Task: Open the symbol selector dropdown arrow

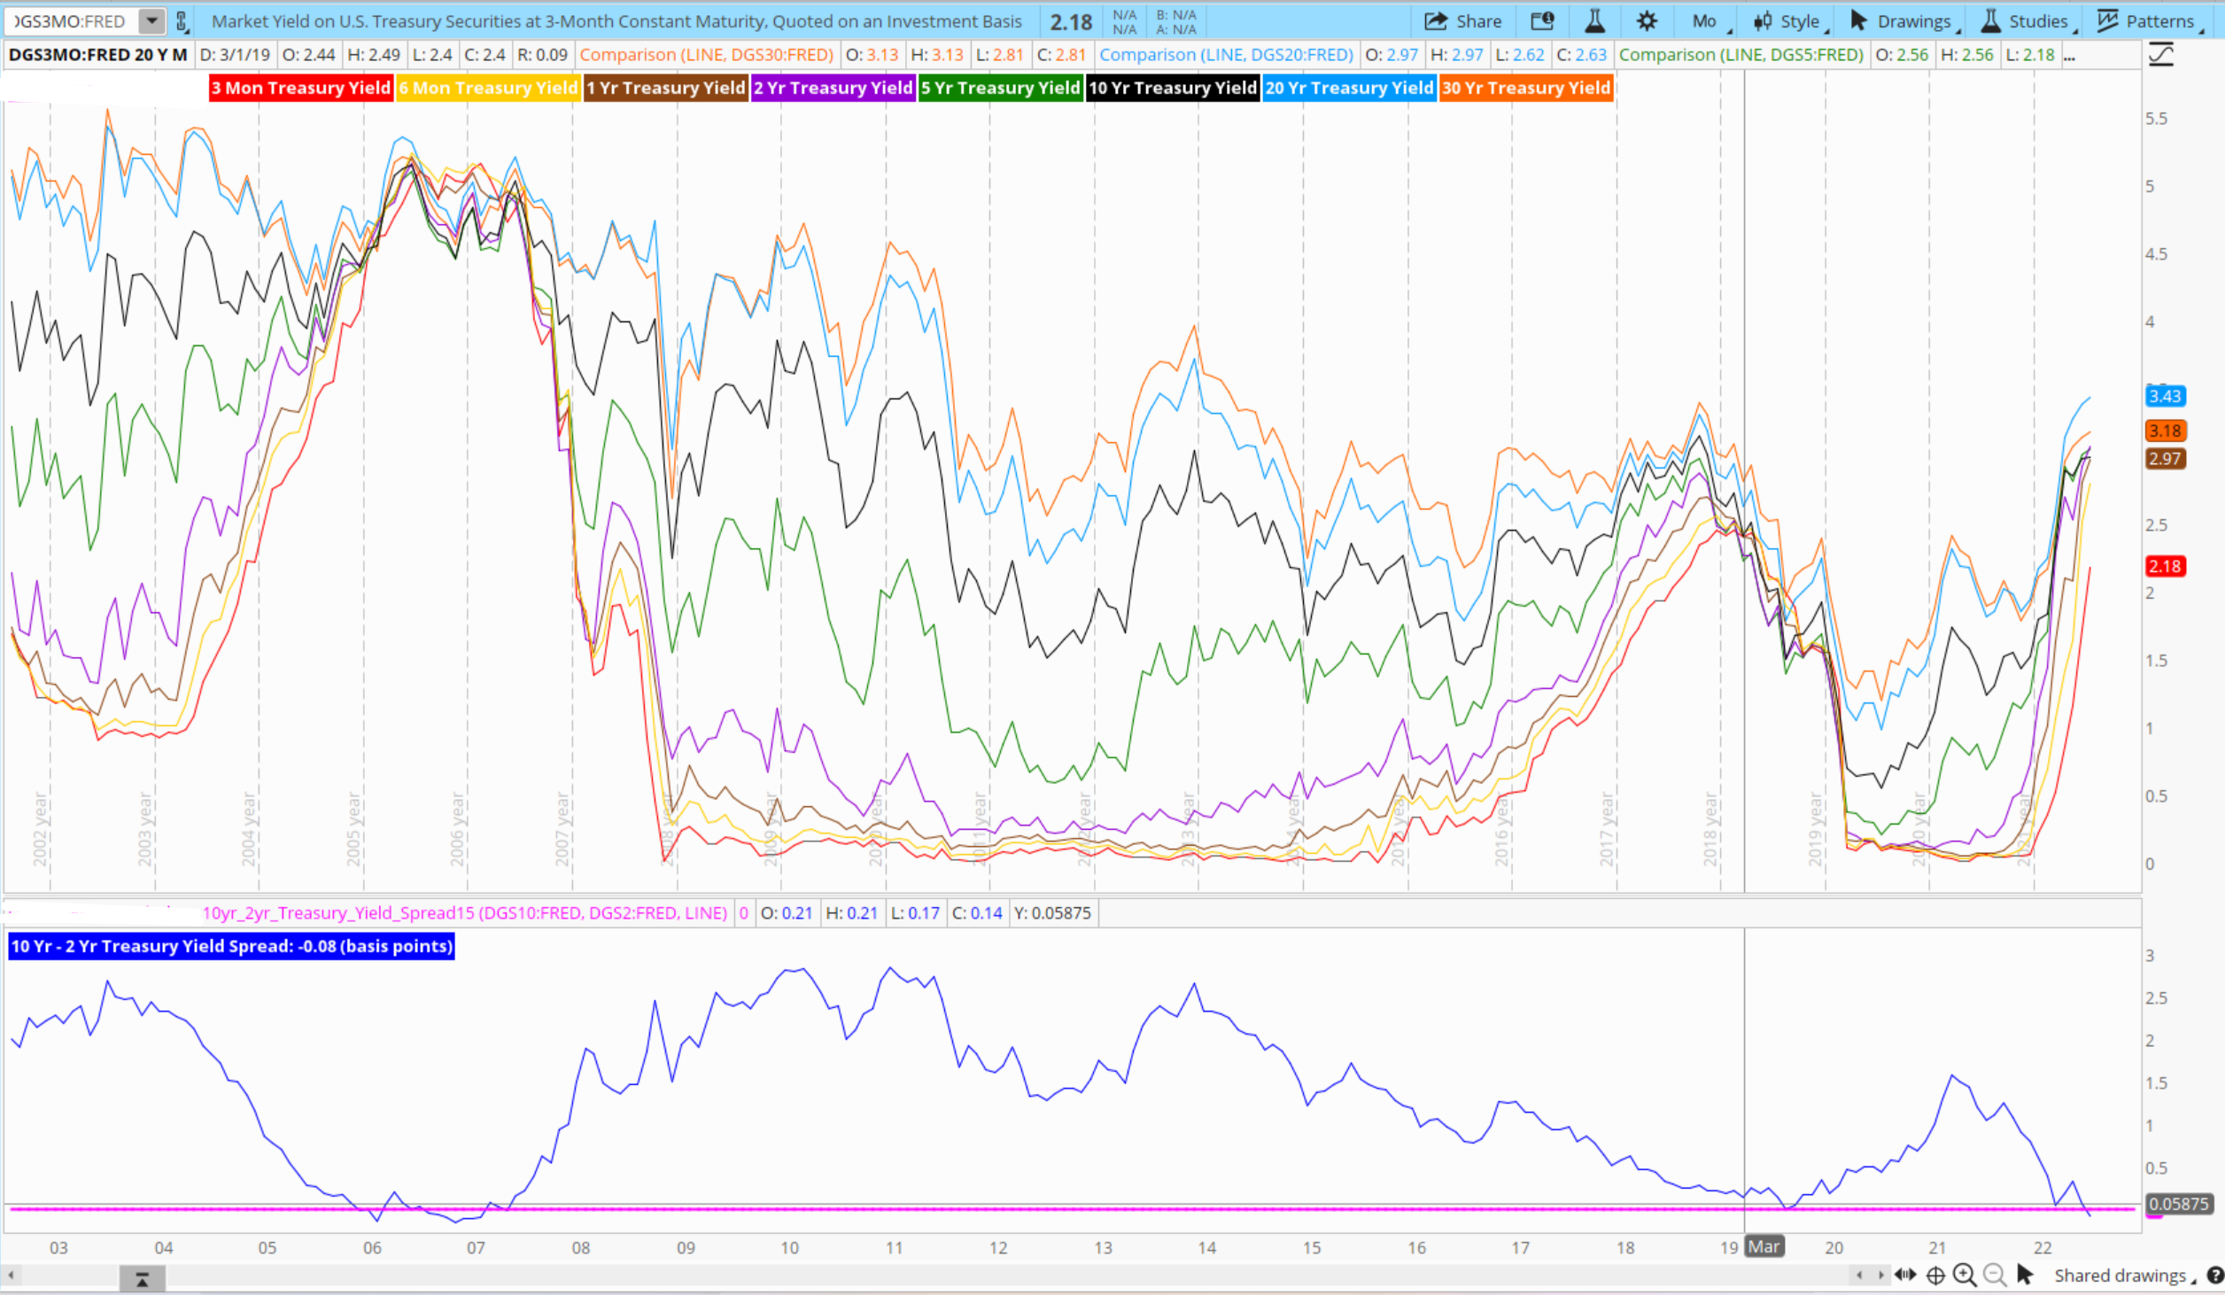Action: (x=152, y=20)
